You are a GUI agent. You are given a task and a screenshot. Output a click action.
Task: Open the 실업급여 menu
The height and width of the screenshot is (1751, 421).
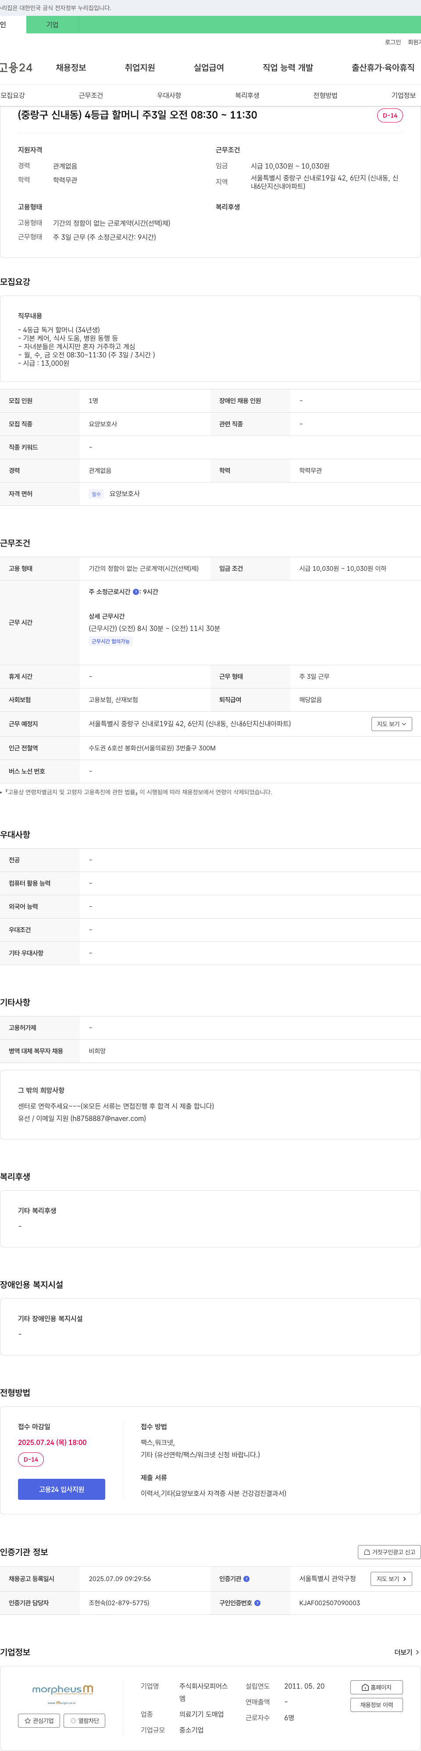pos(208,67)
